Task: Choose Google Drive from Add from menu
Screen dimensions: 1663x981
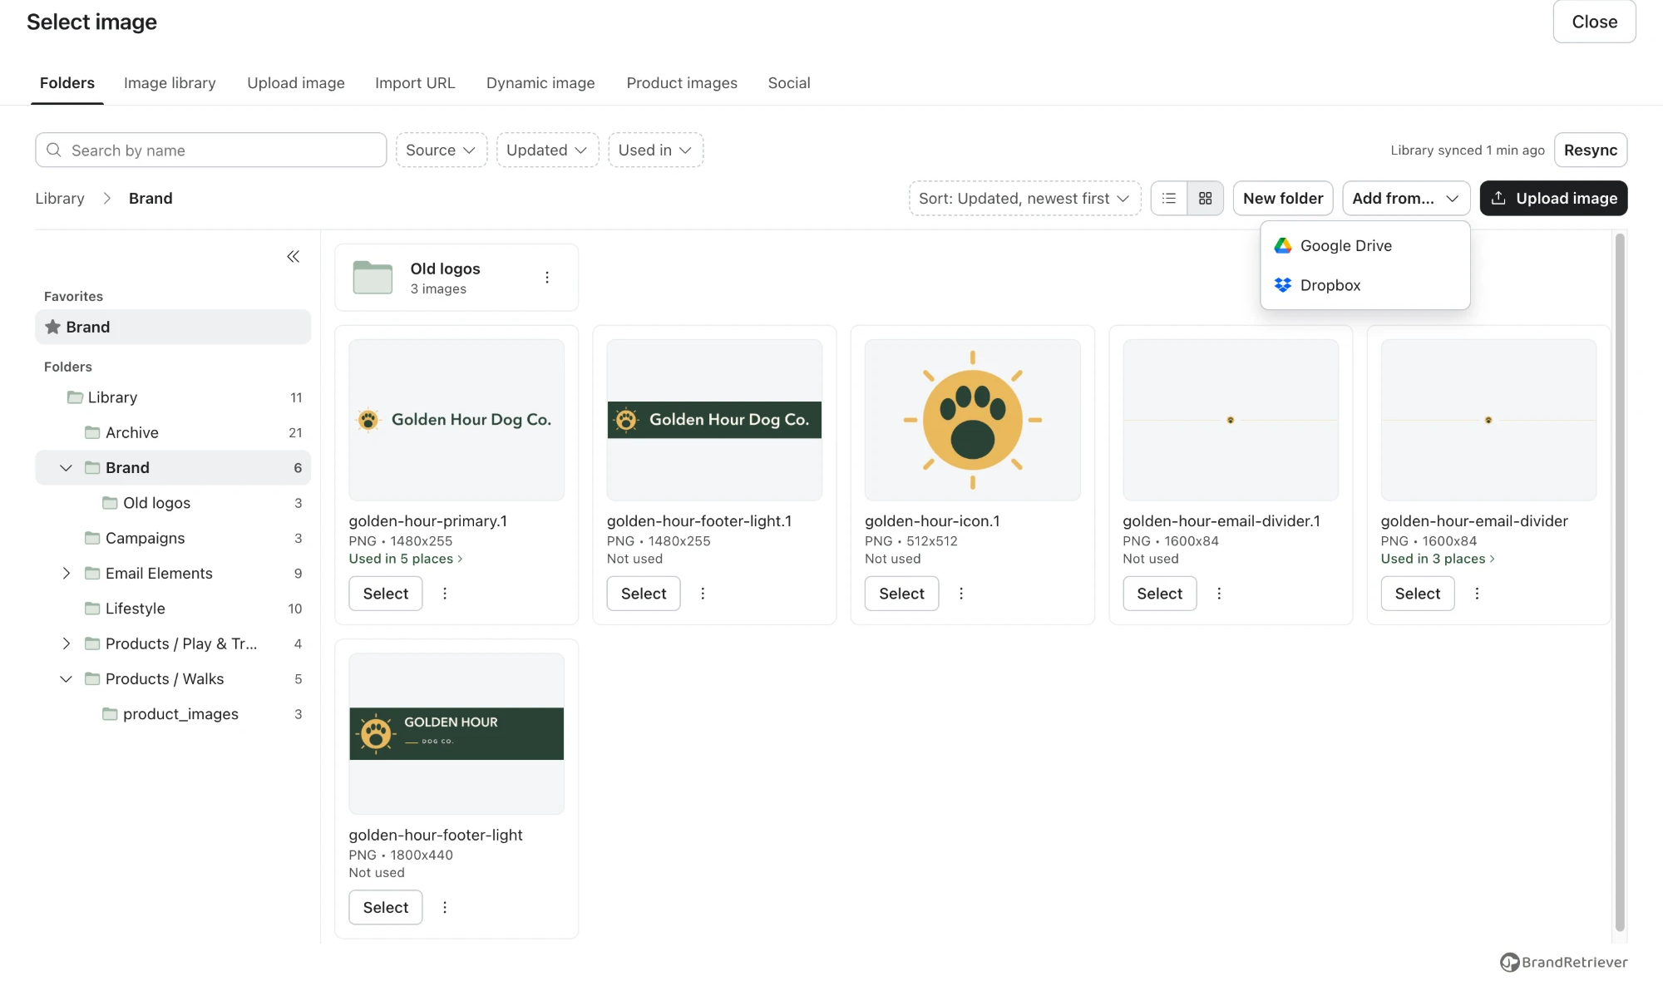Action: point(1365,245)
